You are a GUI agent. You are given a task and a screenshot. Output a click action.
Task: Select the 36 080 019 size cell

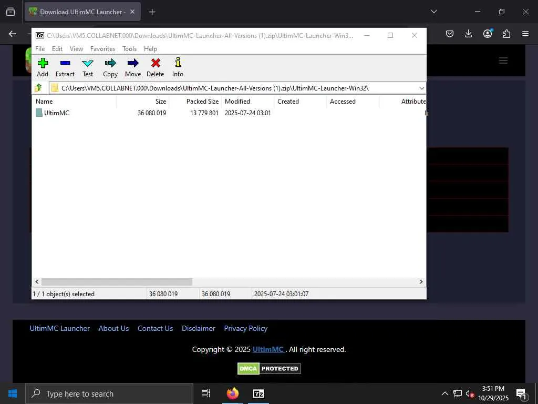[x=152, y=113]
